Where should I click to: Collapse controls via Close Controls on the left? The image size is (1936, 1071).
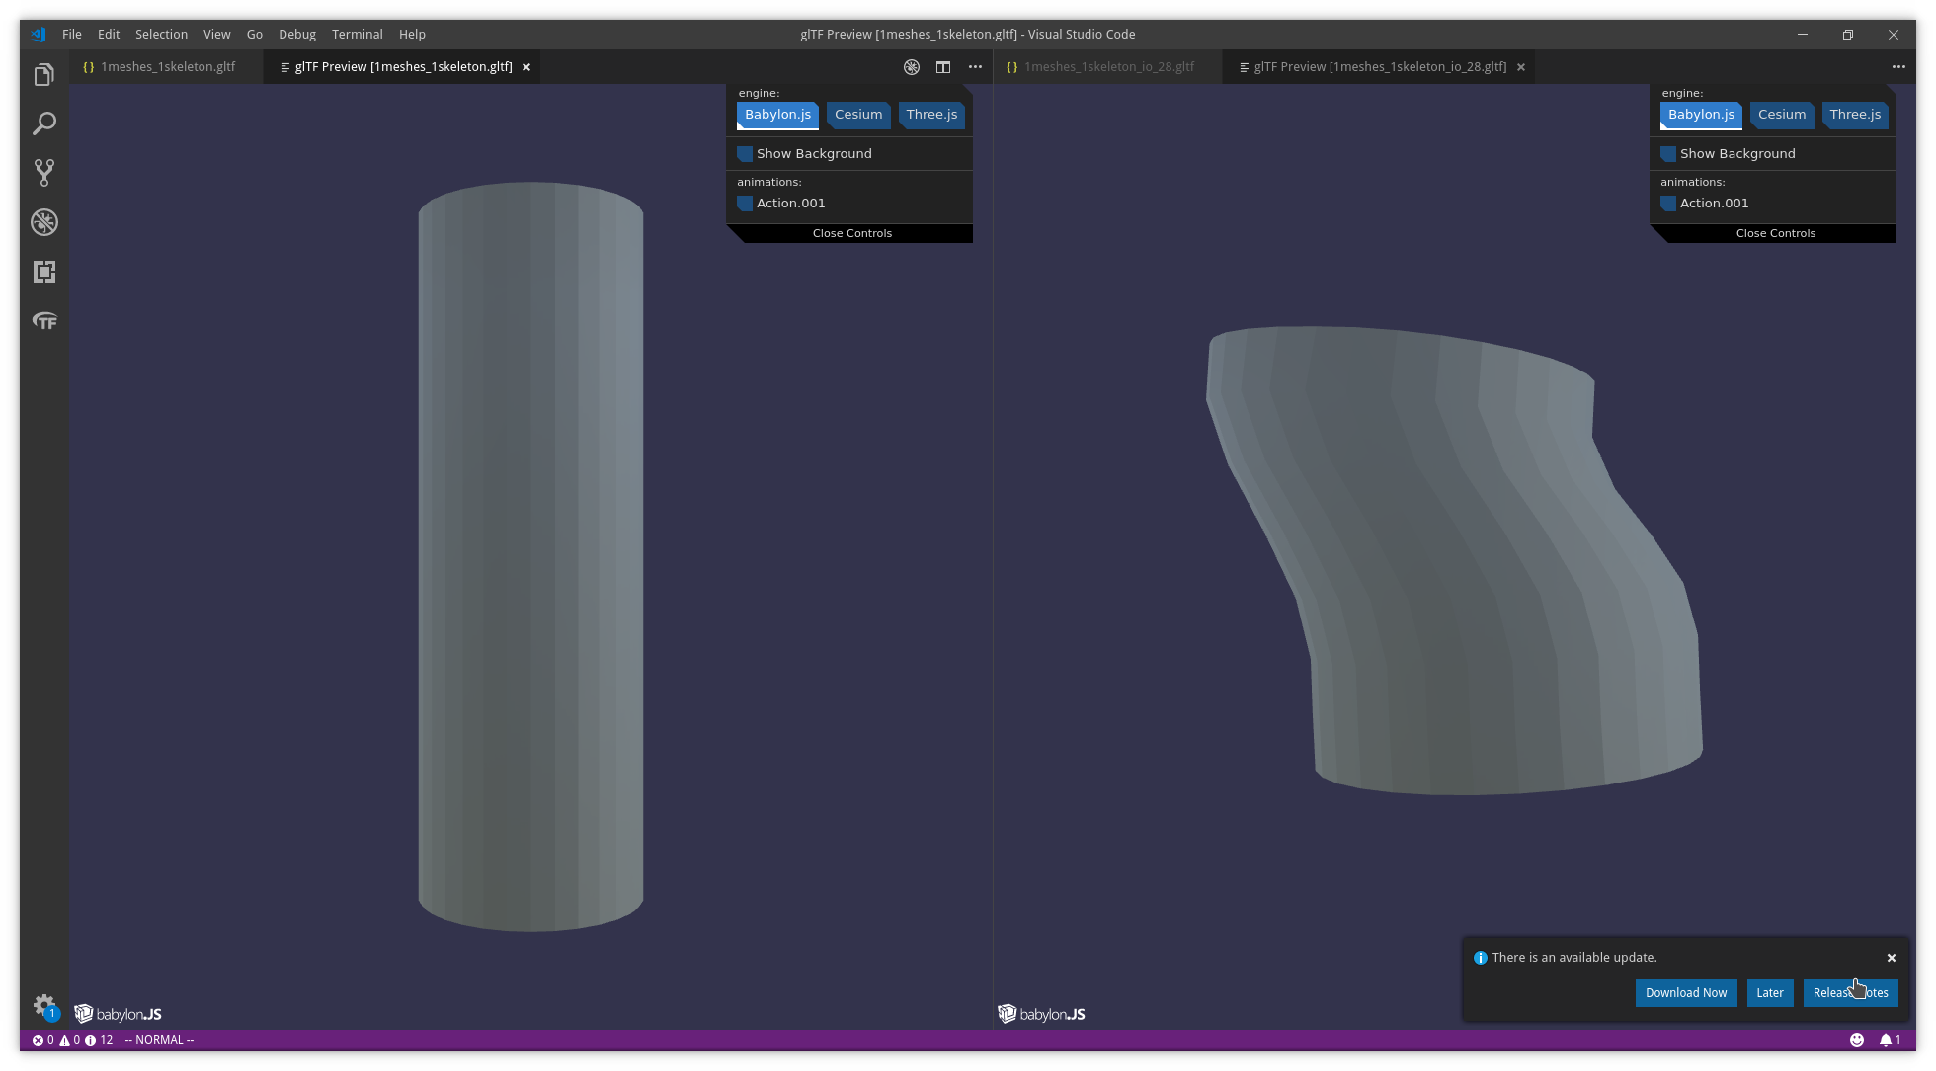pos(851,232)
